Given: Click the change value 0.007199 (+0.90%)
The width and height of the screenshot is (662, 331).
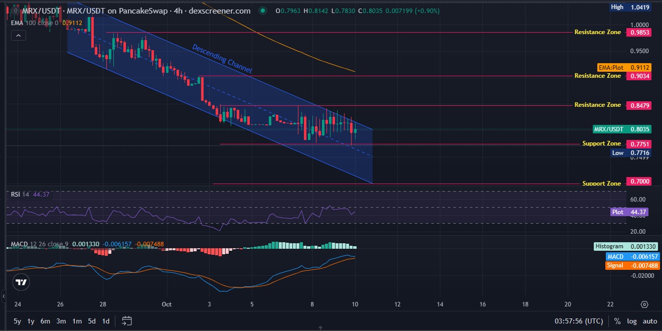Looking at the screenshot, I should pyautogui.click(x=413, y=11).
